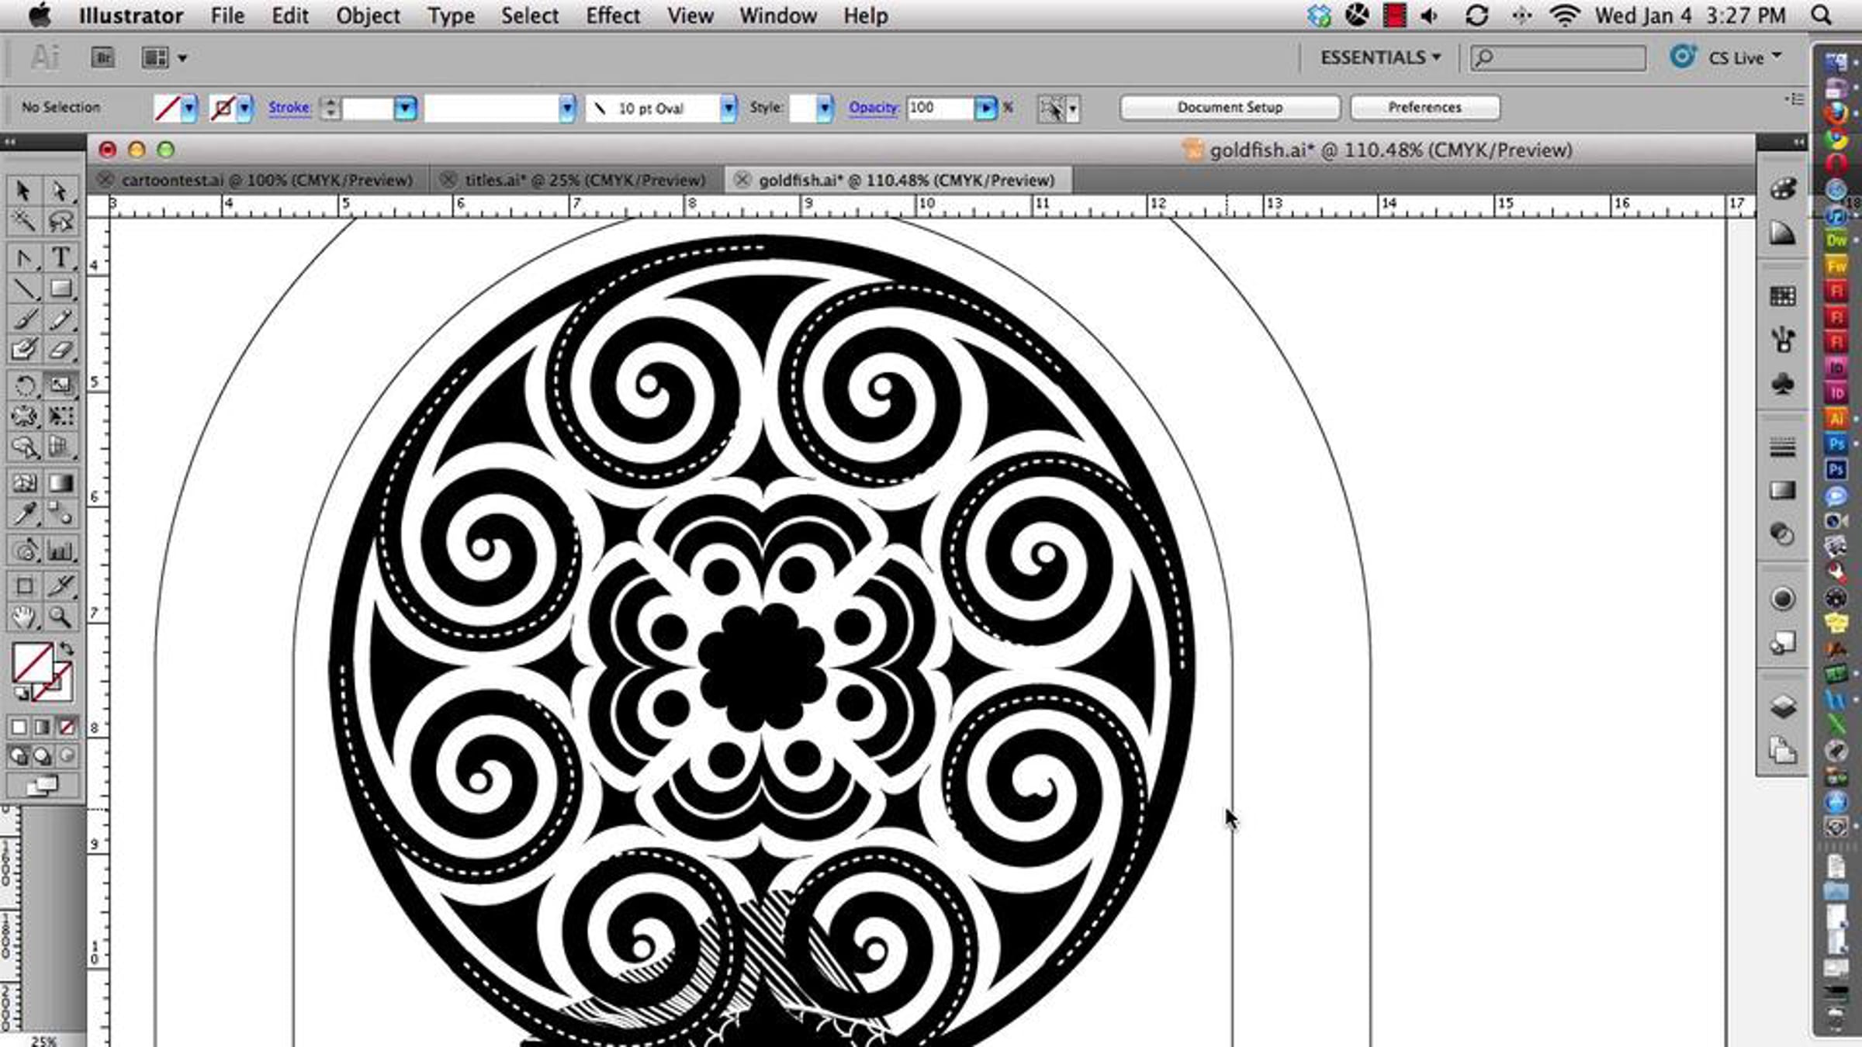Select the Type tool
Viewport: 1862px width, 1047px height.
pyautogui.click(x=61, y=257)
